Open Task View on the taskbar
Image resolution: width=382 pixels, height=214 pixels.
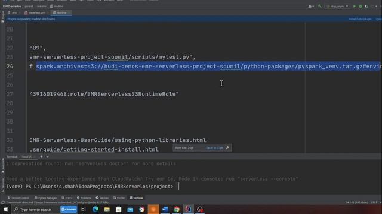point(84,209)
